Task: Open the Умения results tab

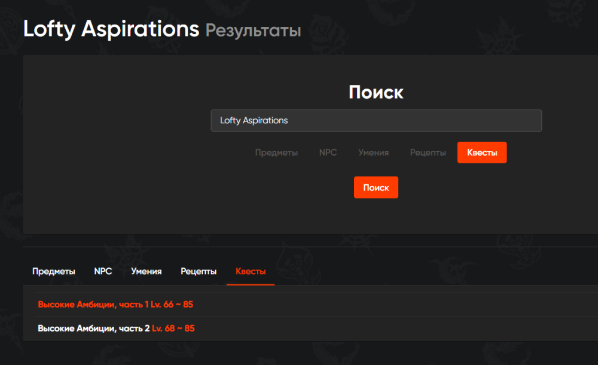Action: (147, 271)
